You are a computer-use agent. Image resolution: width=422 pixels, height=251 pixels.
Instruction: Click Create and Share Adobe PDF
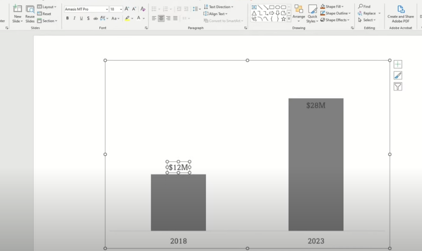pyautogui.click(x=401, y=14)
